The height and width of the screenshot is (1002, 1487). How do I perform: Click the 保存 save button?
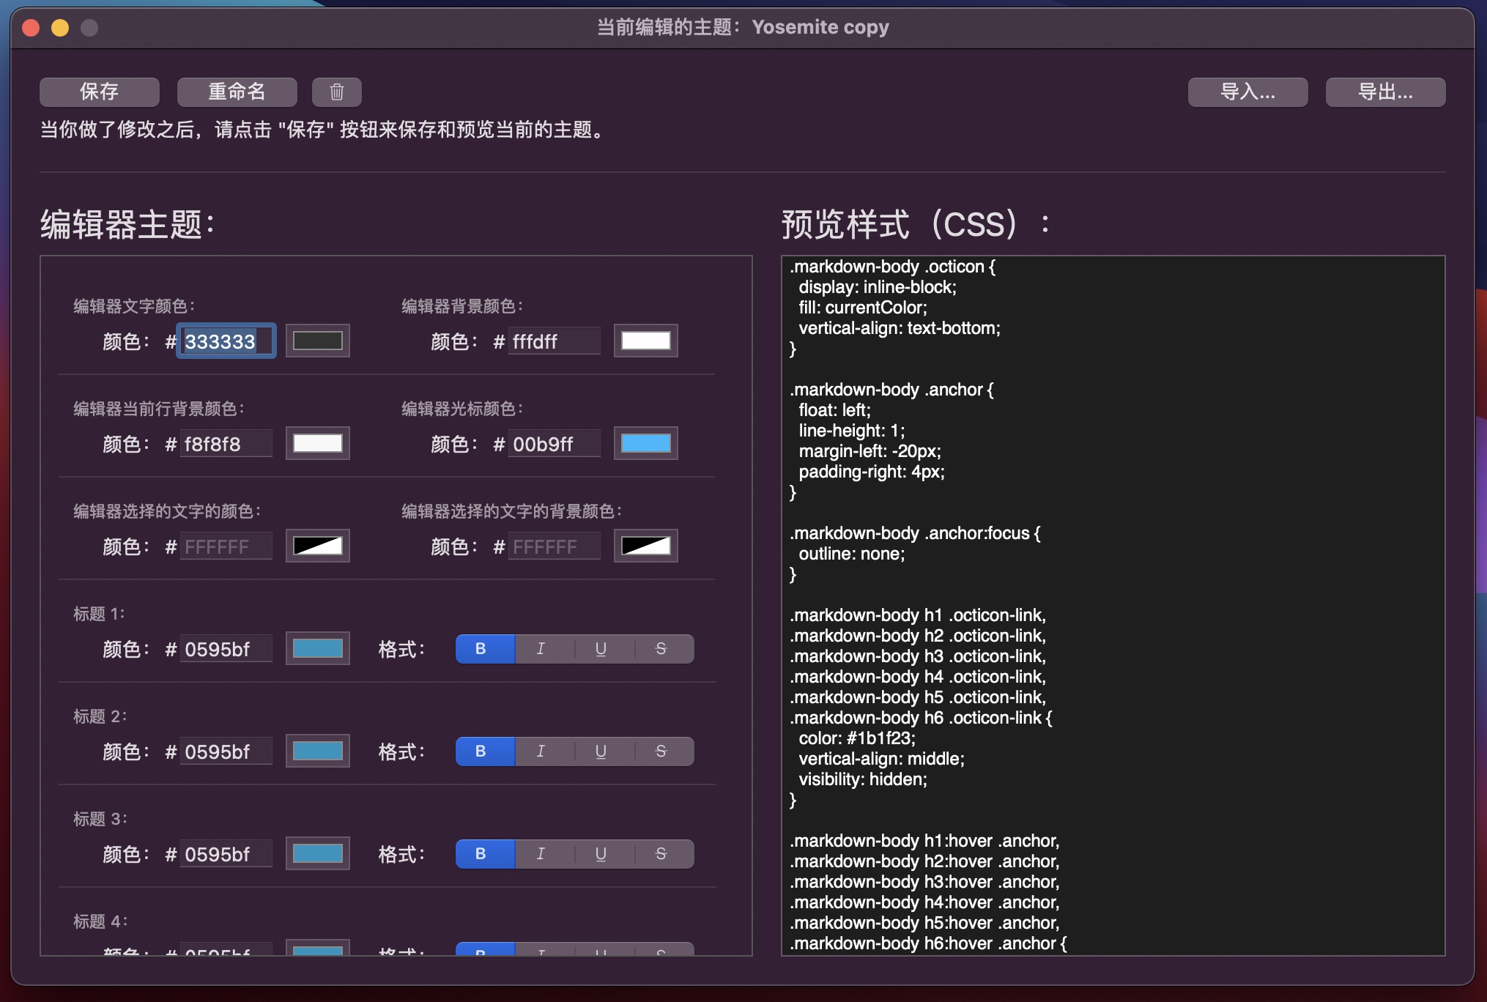[x=99, y=92]
